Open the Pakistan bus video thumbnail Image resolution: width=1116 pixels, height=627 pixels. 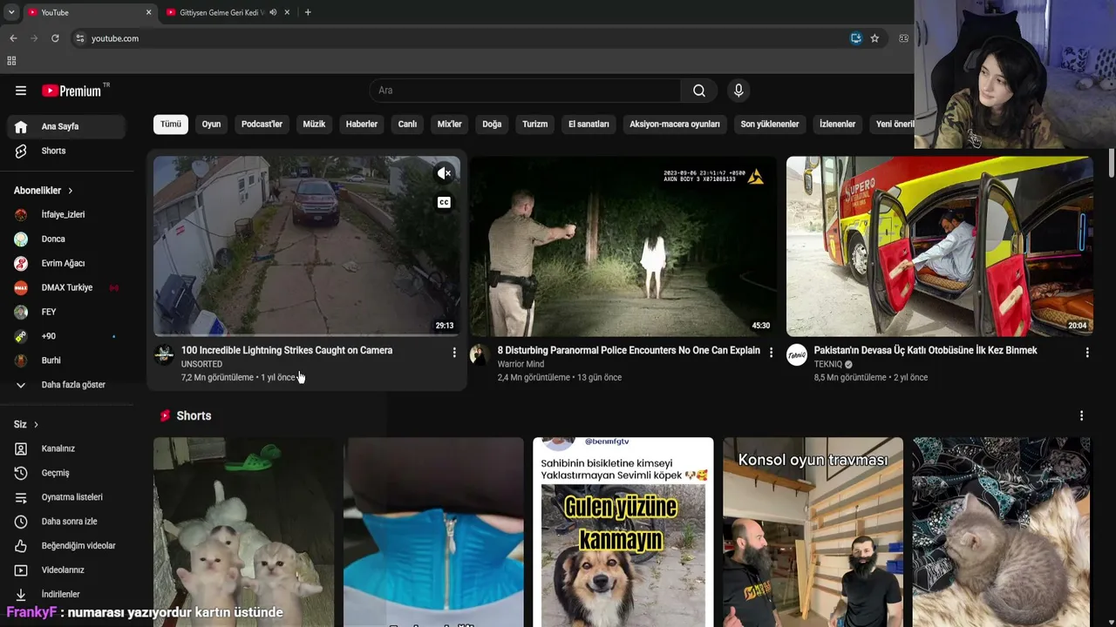coord(940,246)
